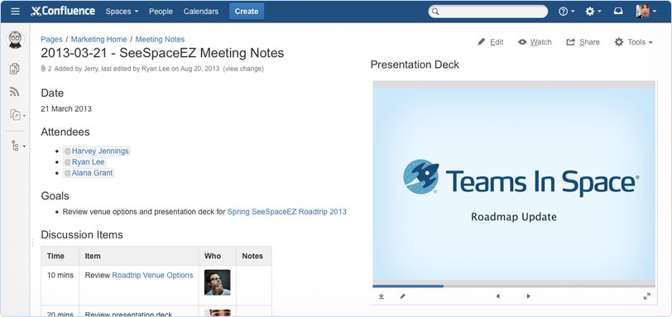Click the Discussion Items heading

coord(82,235)
